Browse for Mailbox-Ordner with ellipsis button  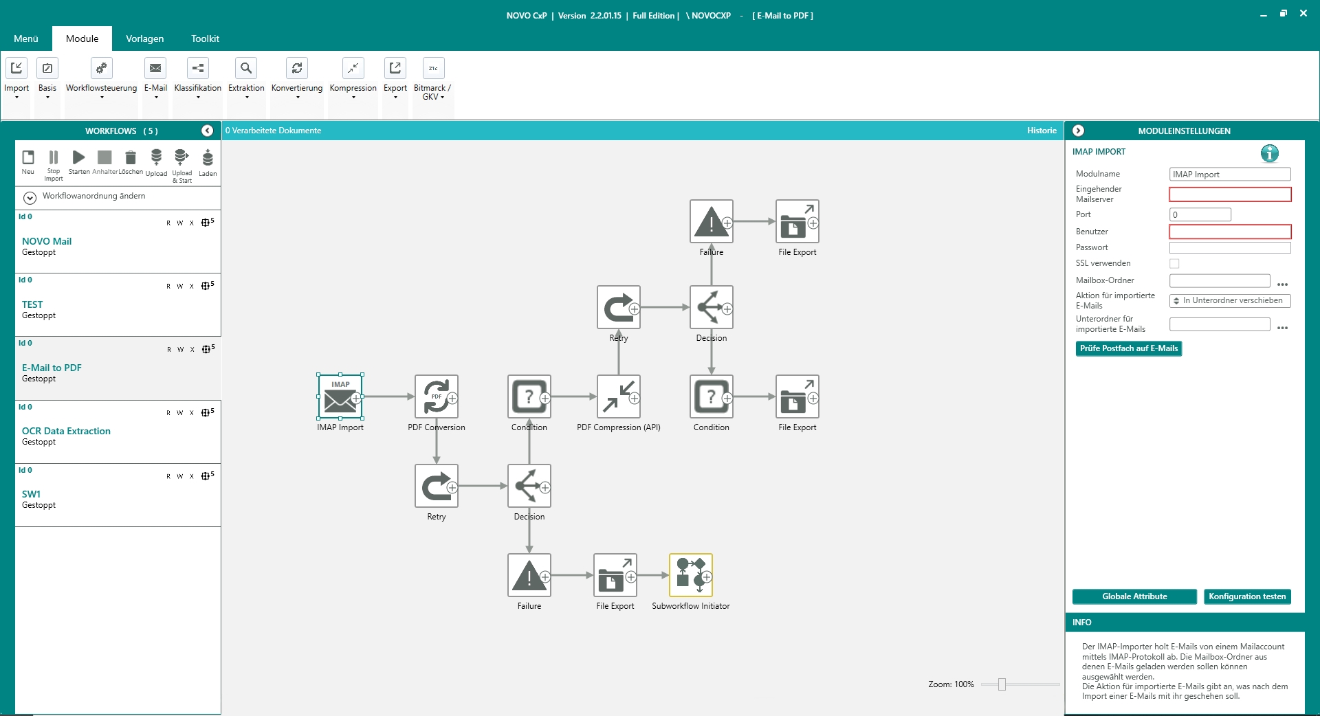1282,284
